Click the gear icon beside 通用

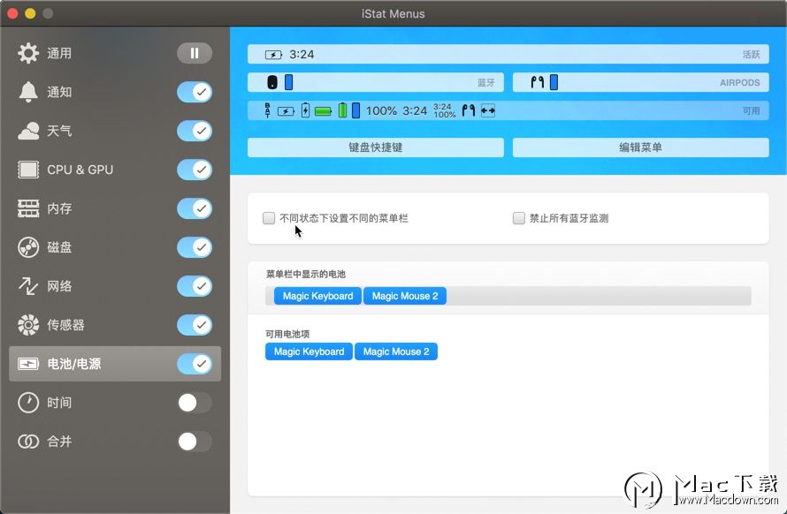point(28,53)
